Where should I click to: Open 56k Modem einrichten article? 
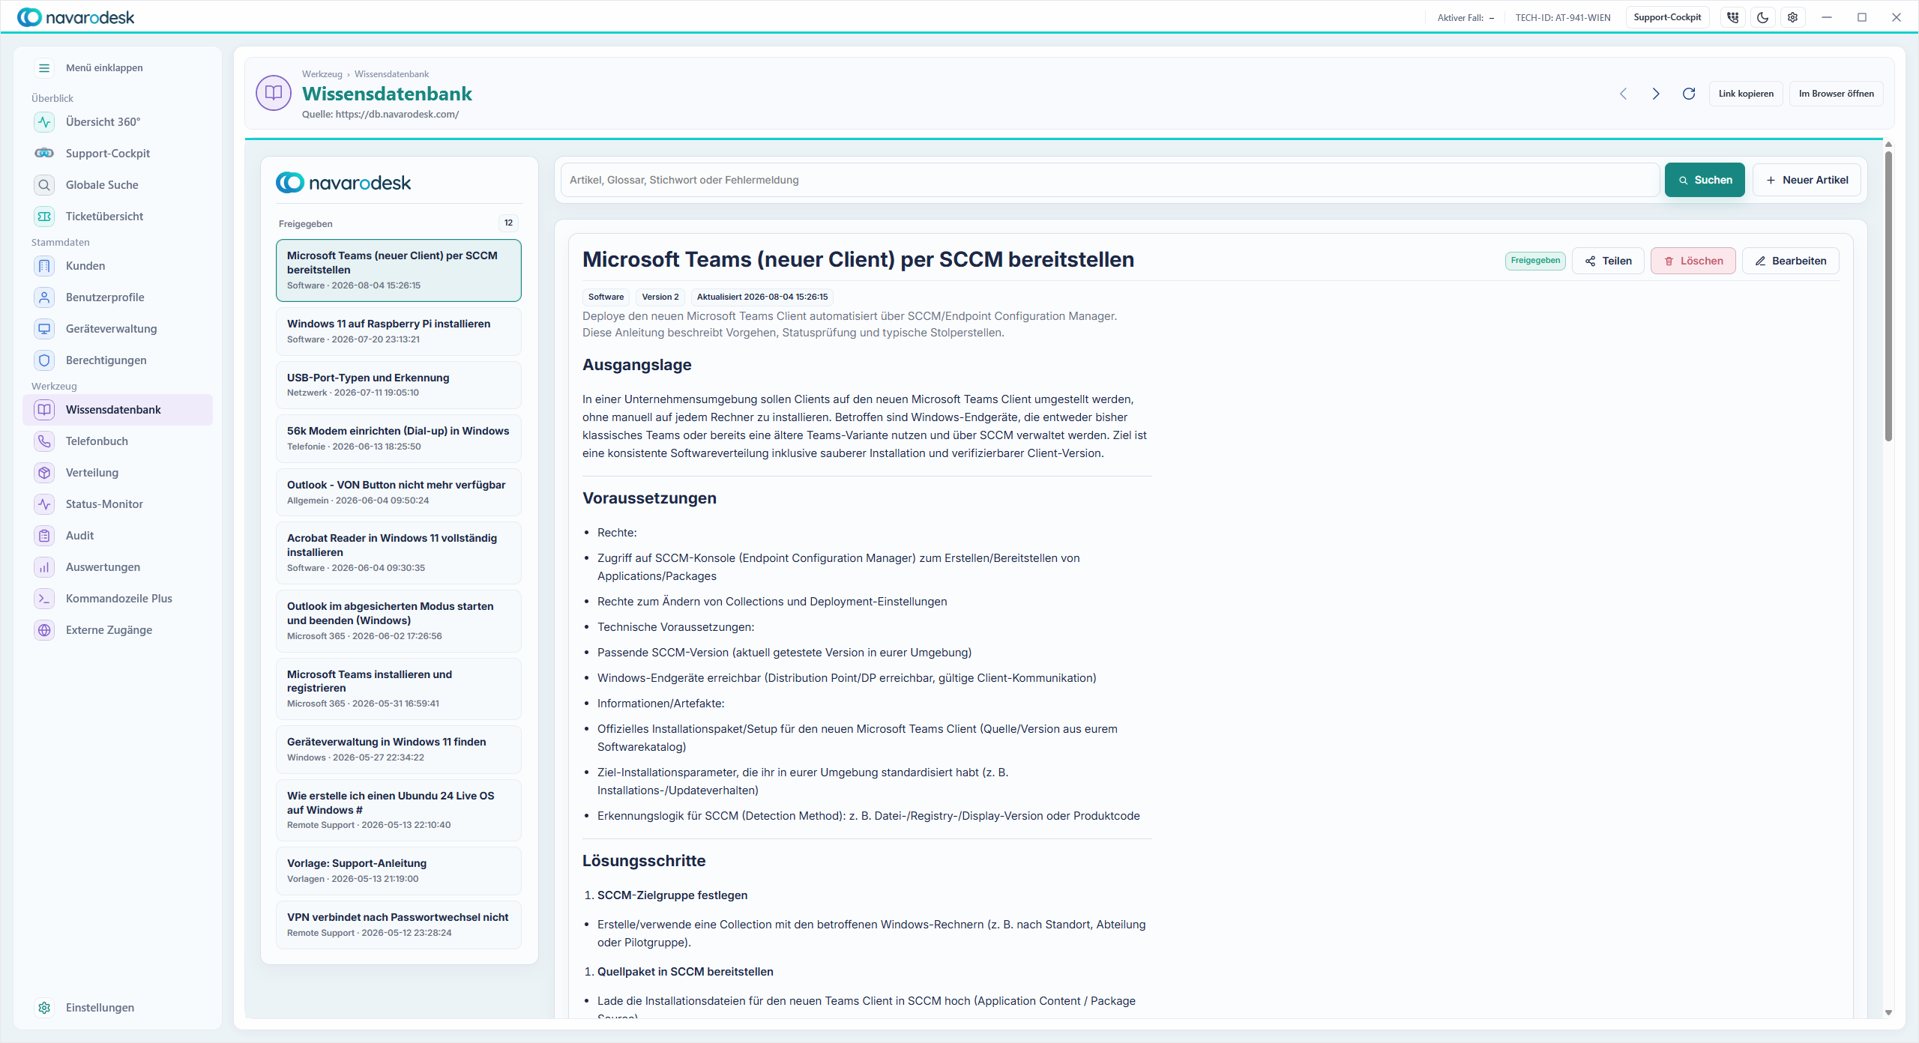(x=399, y=438)
